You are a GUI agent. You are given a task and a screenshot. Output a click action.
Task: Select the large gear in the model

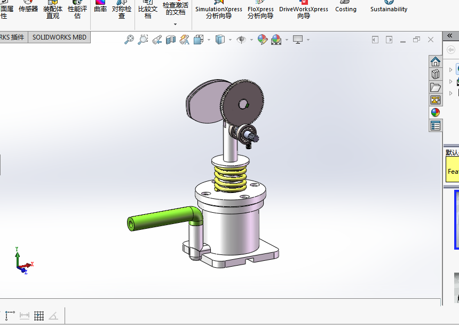[242, 103]
